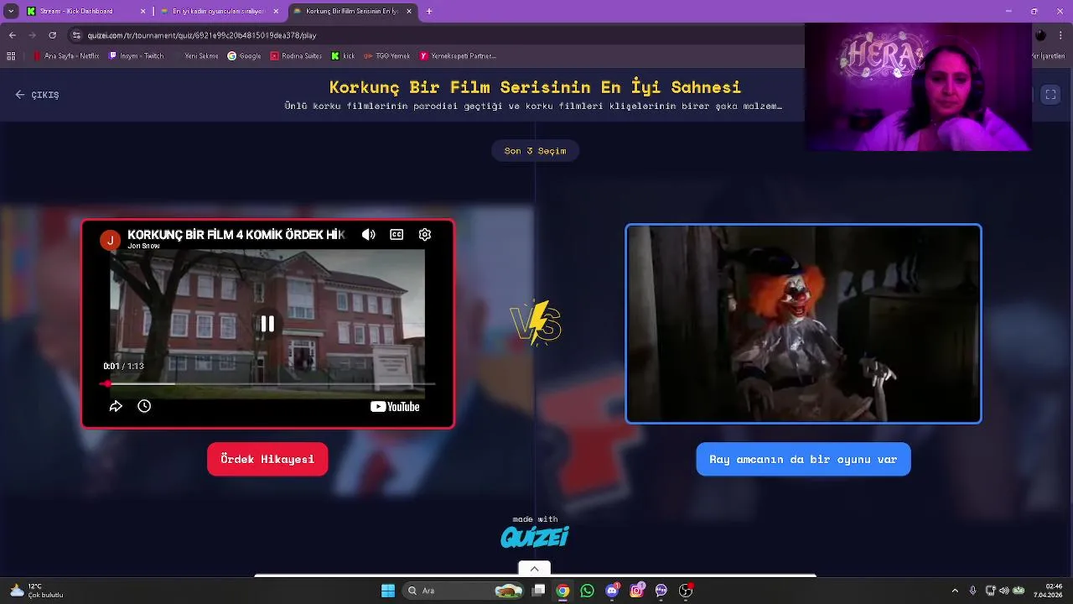The image size is (1073, 604).
Task: Mute the YouTube video volume icon
Action: coord(369,235)
